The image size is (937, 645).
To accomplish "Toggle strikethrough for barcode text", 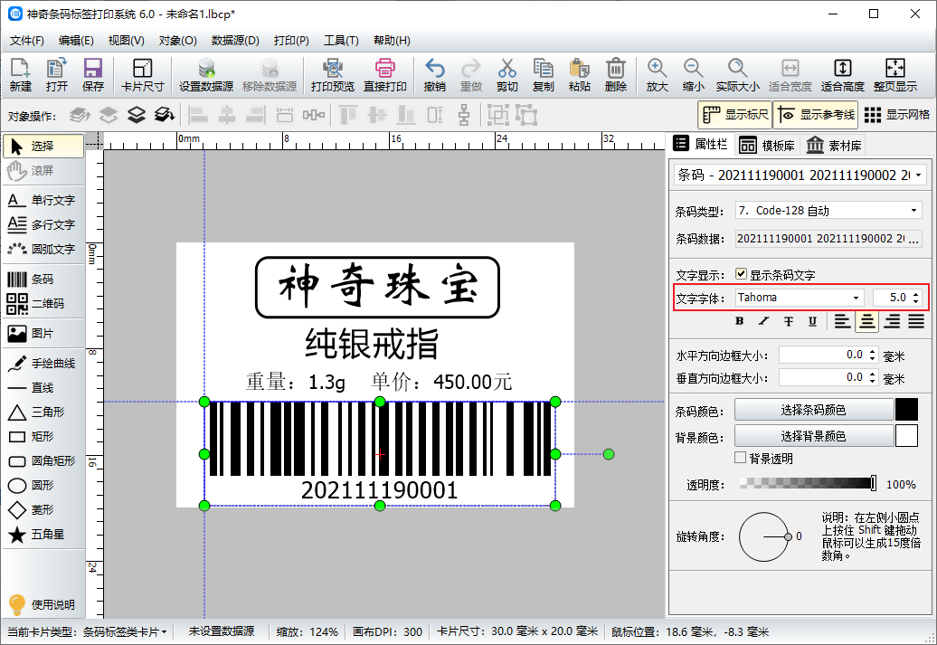I will click(x=789, y=321).
